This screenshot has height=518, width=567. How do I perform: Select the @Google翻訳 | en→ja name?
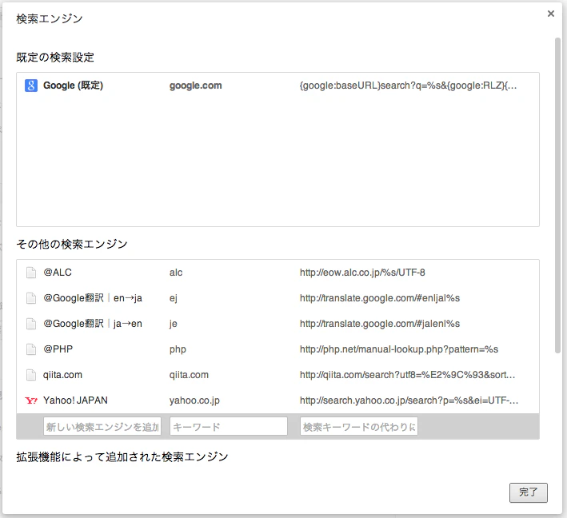coord(93,298)
